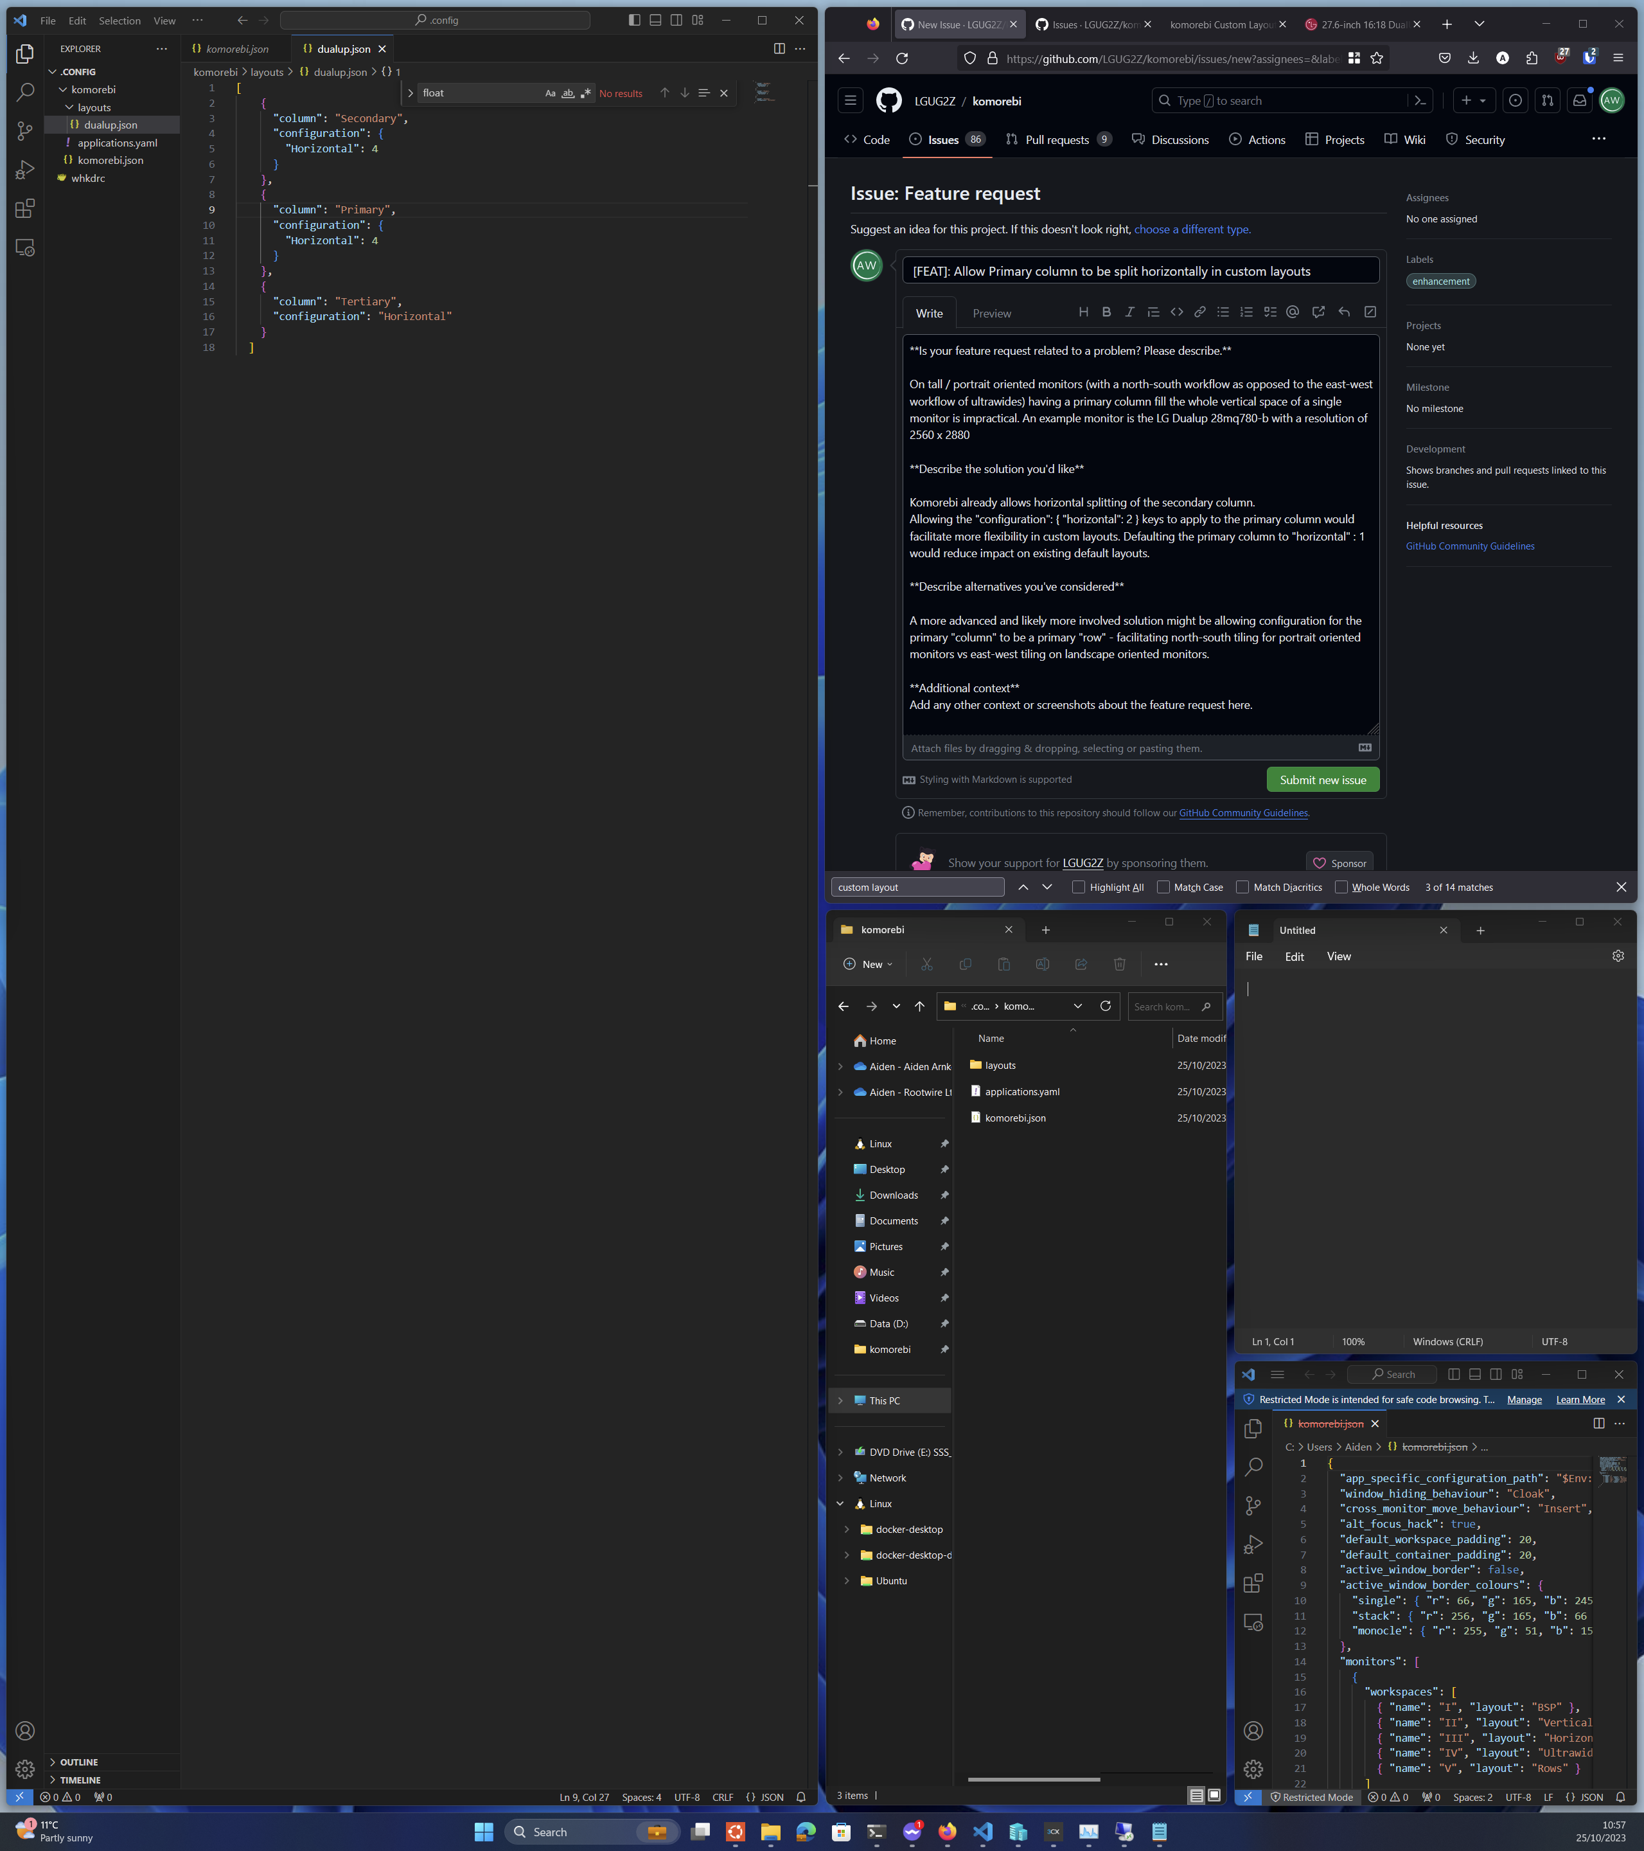Open the Pull requests tab on GitHub

click(1057, 139)
